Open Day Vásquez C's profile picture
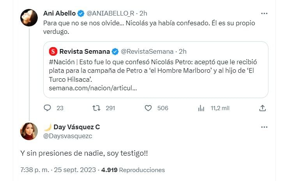Screen dimensions: 284x181 (29, 132)
